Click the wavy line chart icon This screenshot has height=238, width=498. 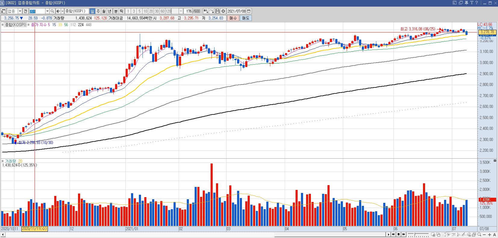(453, 234)
